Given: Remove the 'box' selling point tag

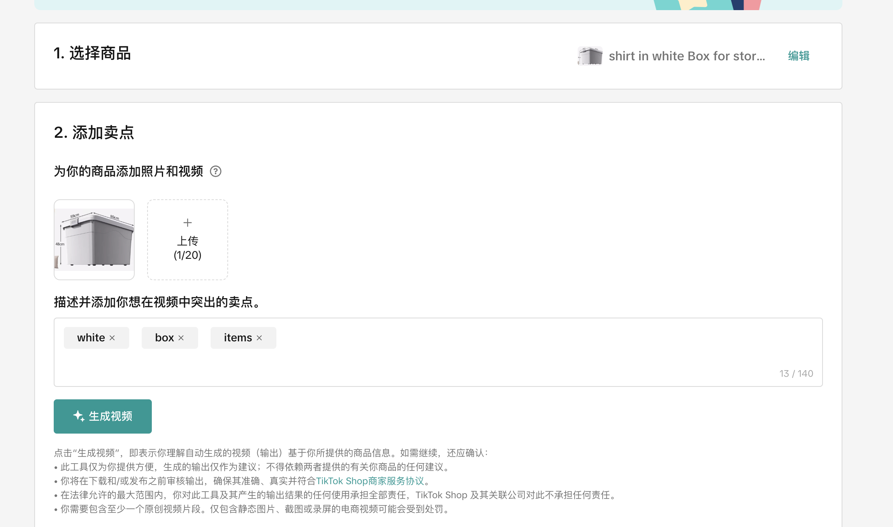Looking at the screenshot, I should tap(181, 338).
